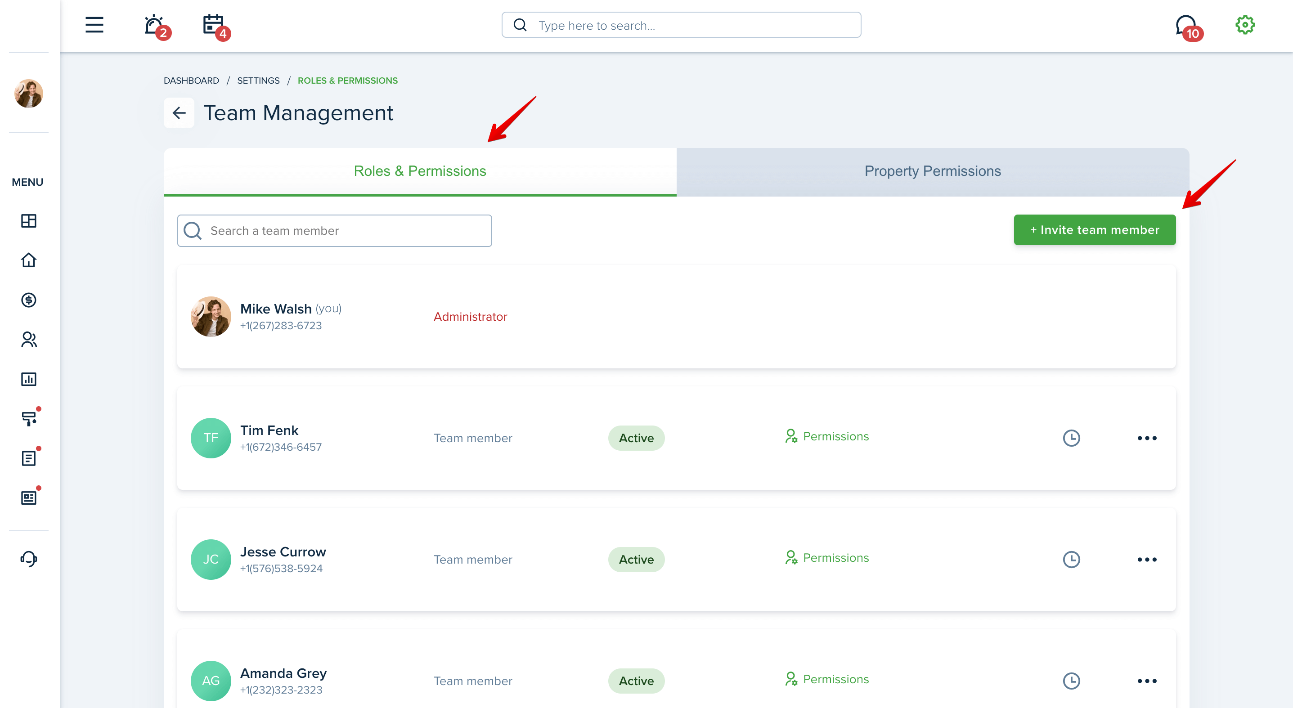
Task: Select the Jesse Currow name
Action: point(283,551)
